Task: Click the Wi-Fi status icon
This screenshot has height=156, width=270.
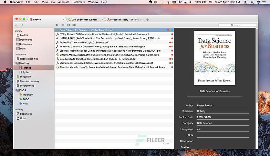Action: point(180,2)
